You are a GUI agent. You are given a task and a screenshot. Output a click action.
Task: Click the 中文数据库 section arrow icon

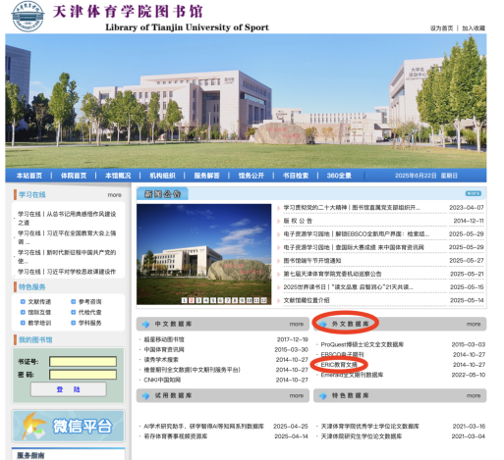[x=145, y=324]
